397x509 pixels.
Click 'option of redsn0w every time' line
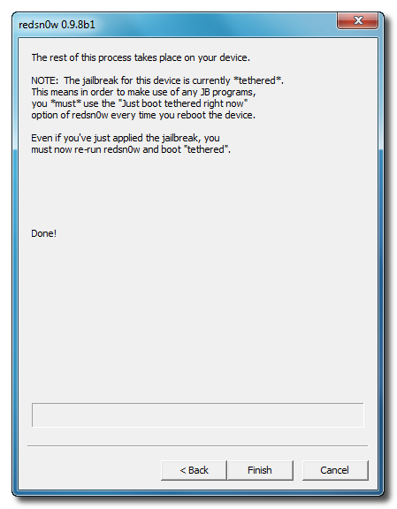[x=143, y=115]
